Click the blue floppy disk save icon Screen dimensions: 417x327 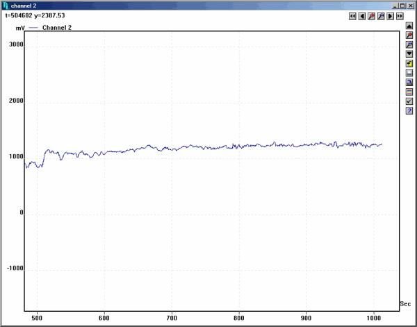(x=409, y=82)
